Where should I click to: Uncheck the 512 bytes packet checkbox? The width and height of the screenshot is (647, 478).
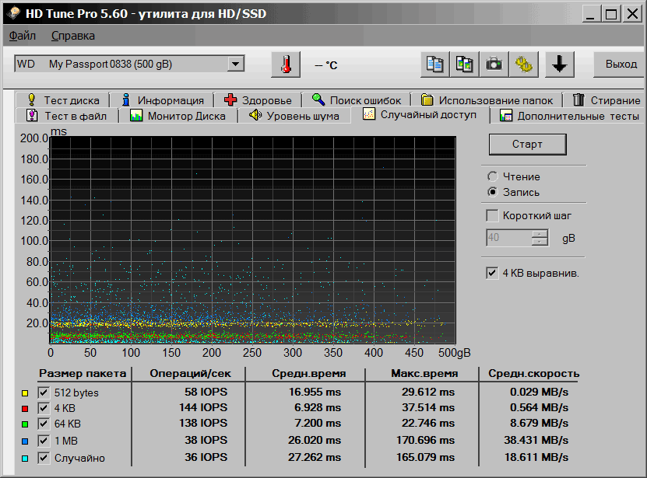[44, 393]
